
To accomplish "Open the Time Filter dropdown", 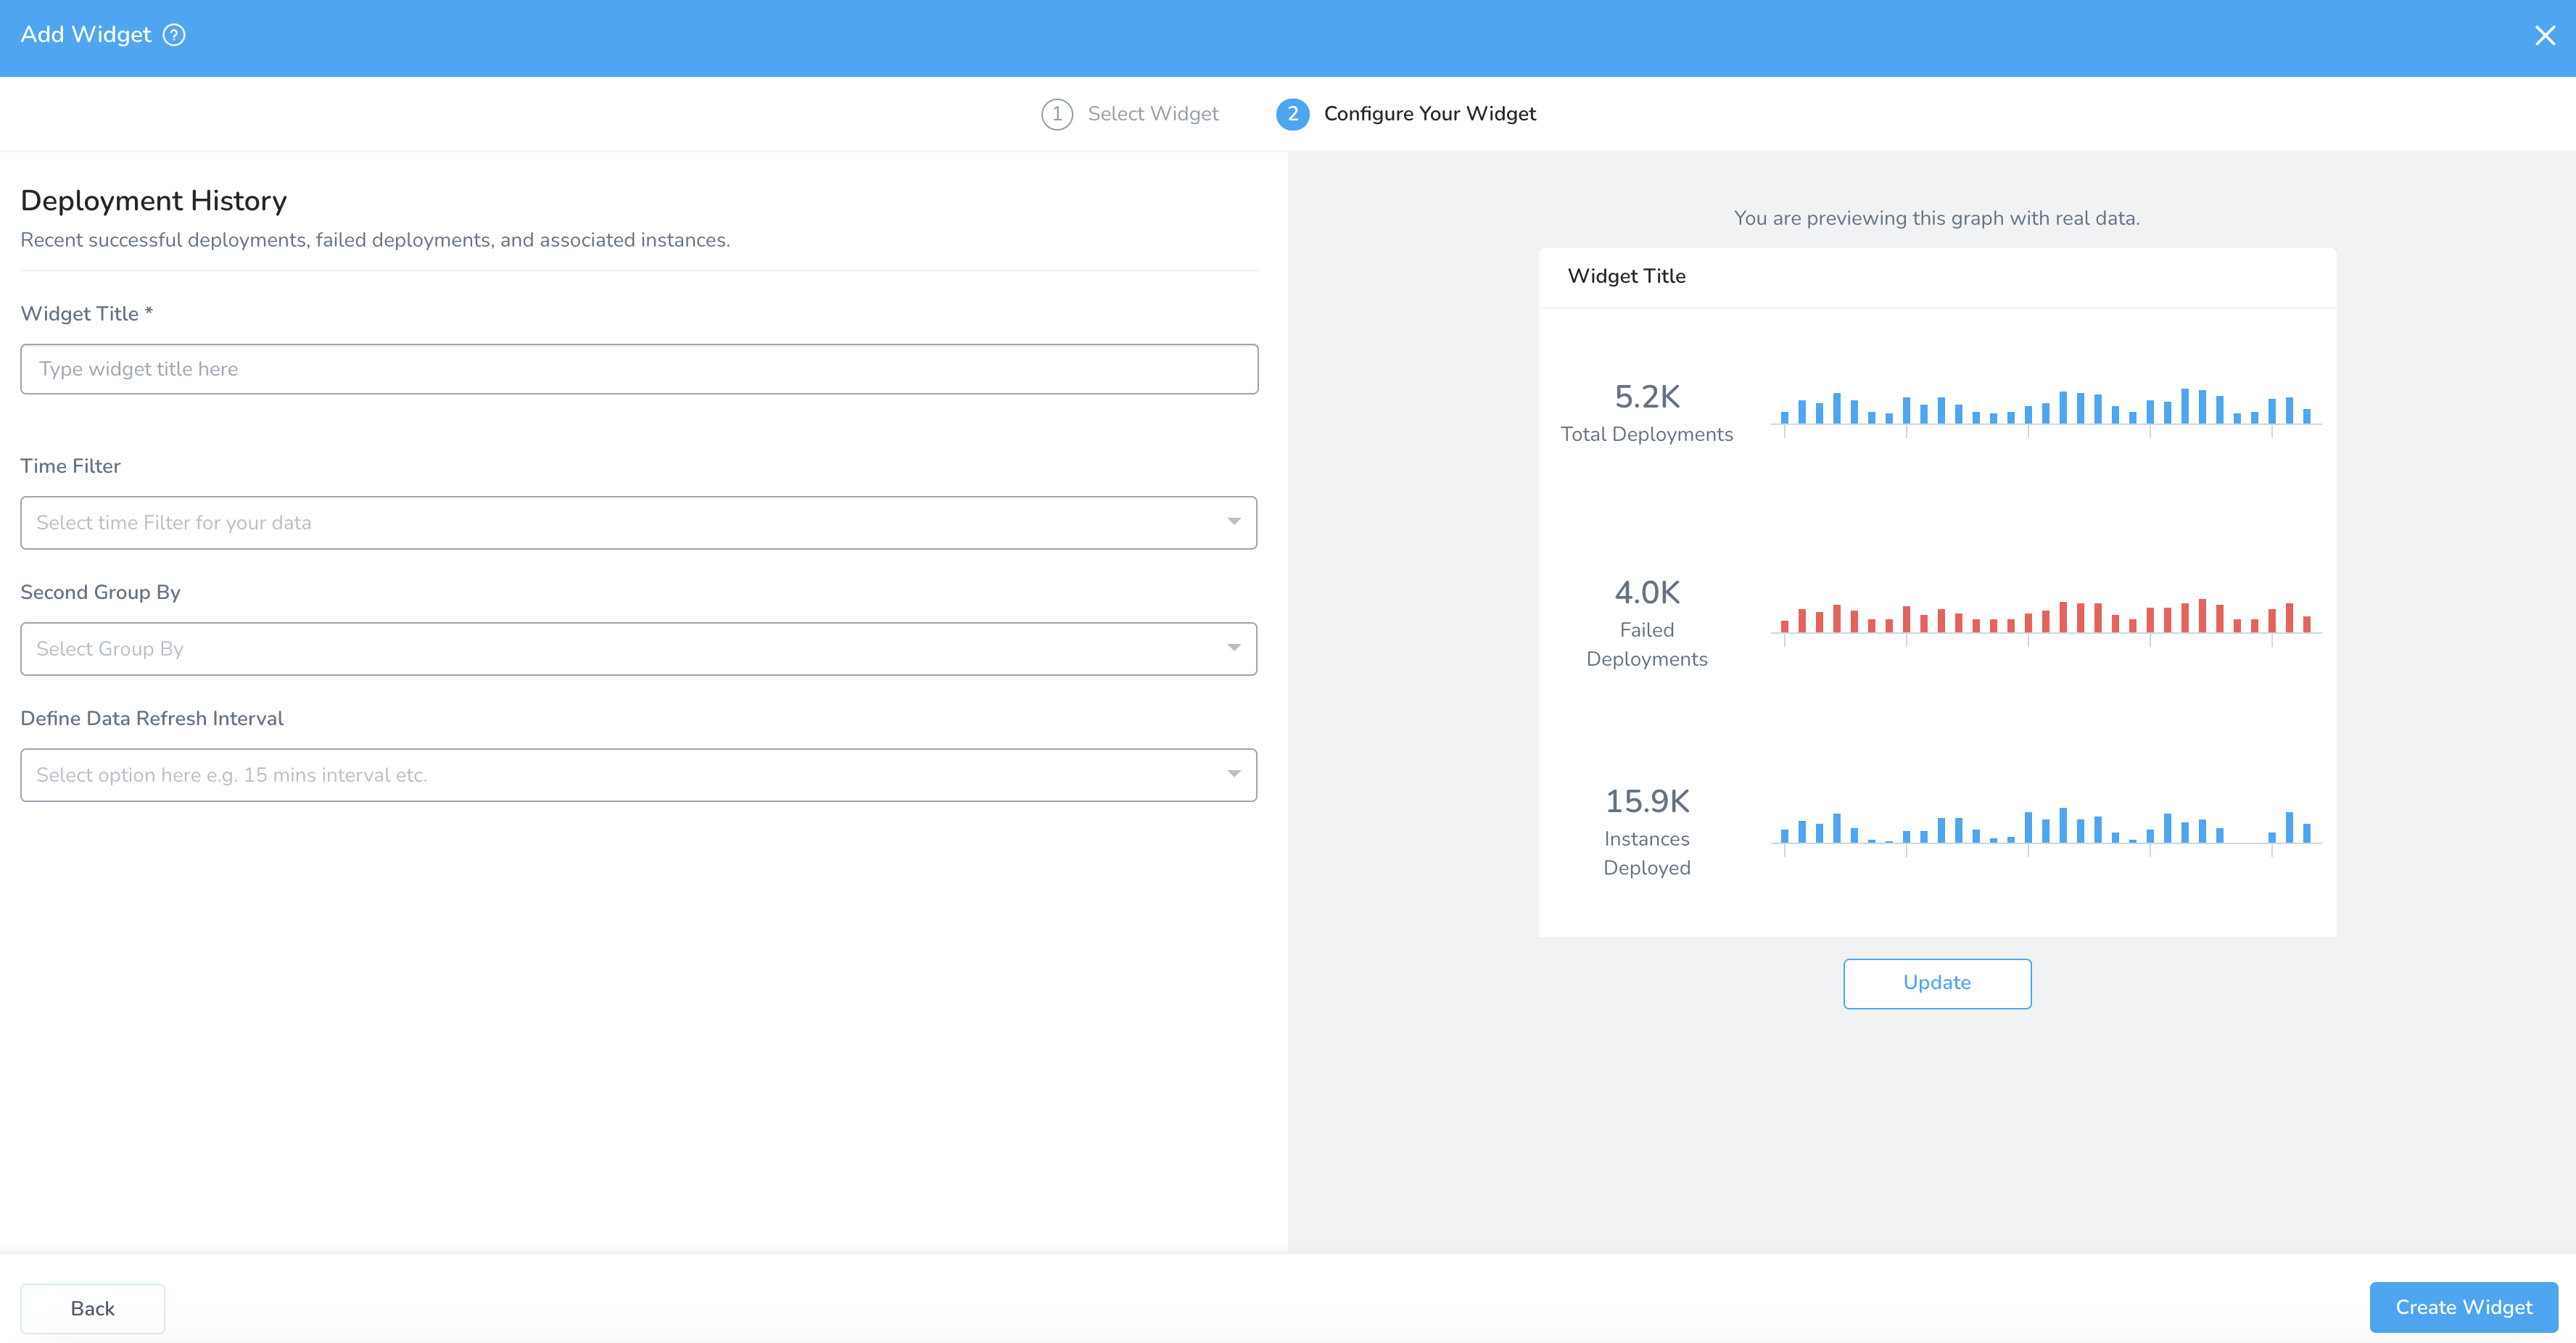I will pyautogui.click(x=639, y=523).
